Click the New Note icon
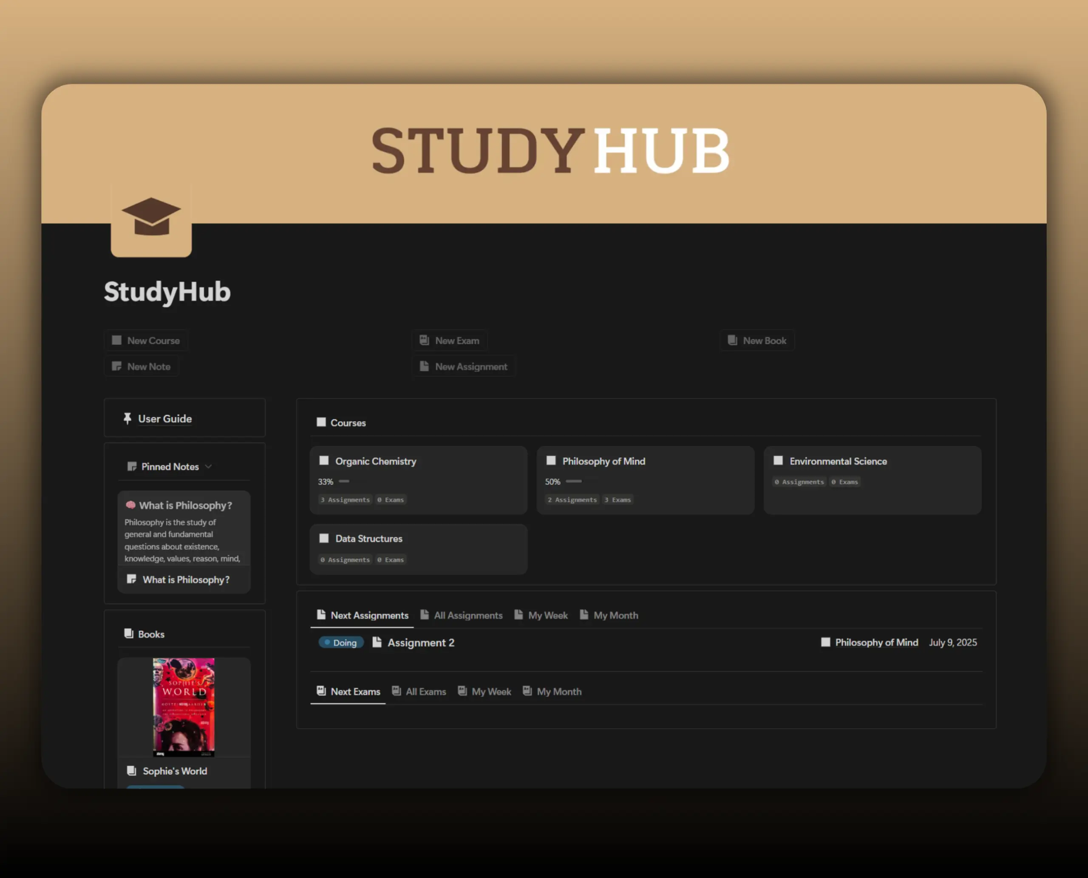 pyautogui.click(x=117, y=366)
